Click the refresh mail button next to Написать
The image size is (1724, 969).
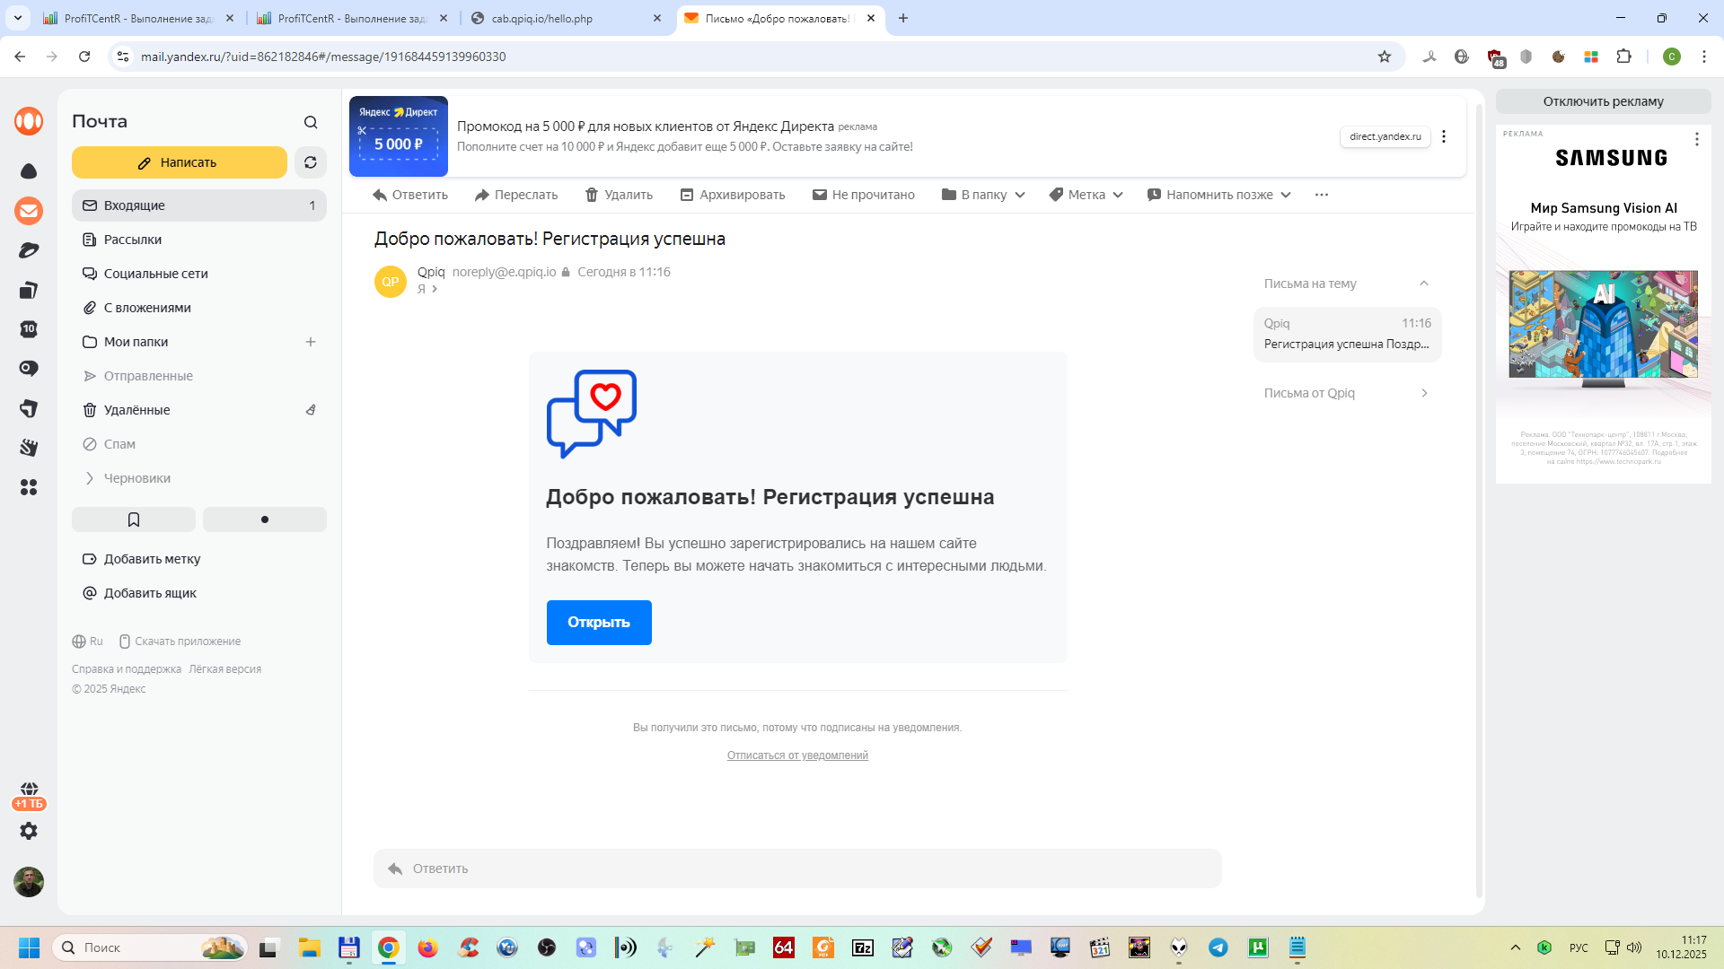click(311, 162)
